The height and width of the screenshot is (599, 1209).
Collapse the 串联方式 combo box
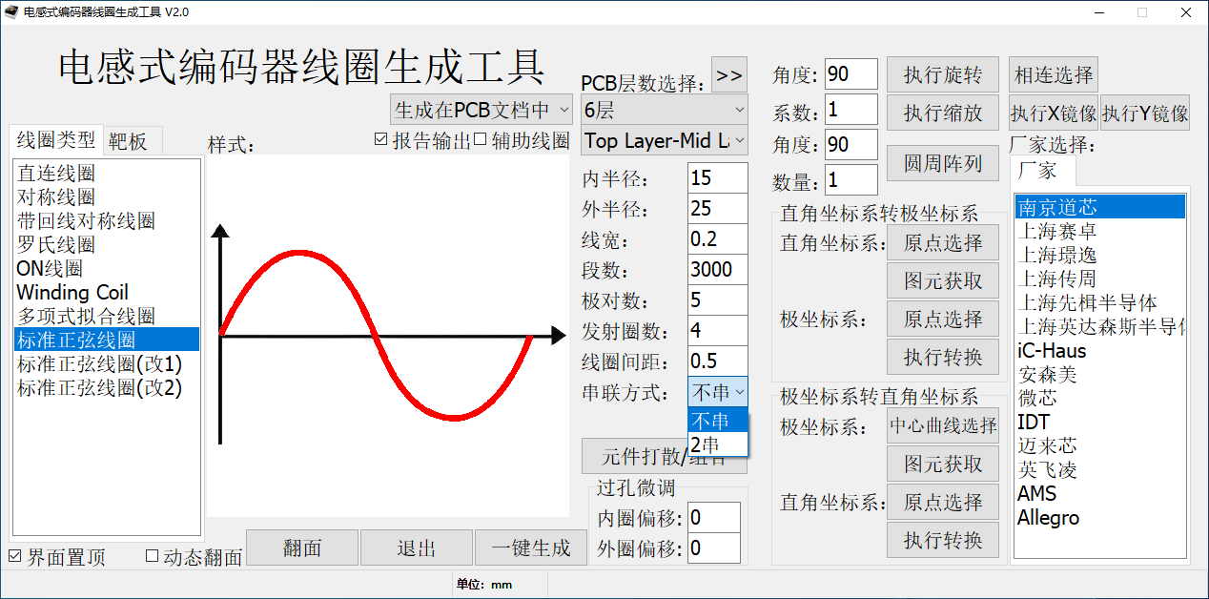click(x=718, y=392)
